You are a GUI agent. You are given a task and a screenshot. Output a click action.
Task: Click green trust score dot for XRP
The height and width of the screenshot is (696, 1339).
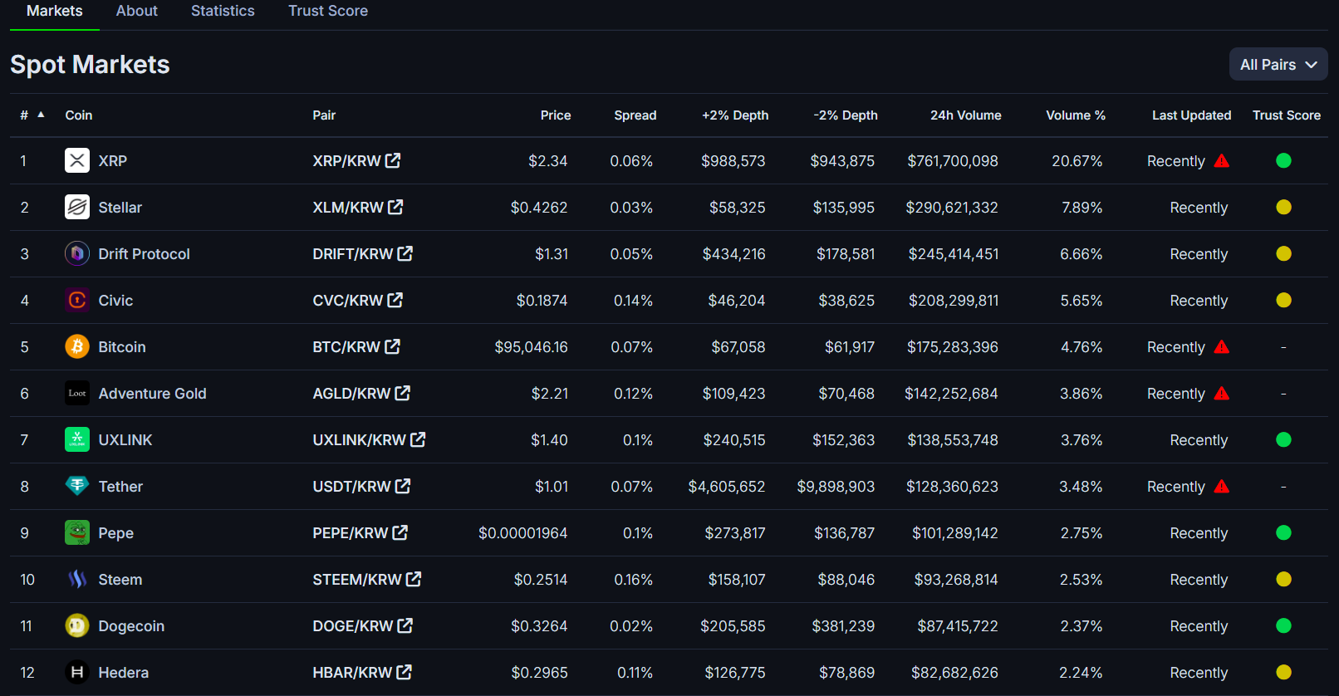1283,160
